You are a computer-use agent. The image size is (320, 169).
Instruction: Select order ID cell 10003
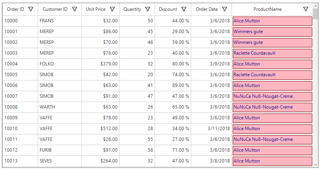pyautogui.click(x=20, y=53)
